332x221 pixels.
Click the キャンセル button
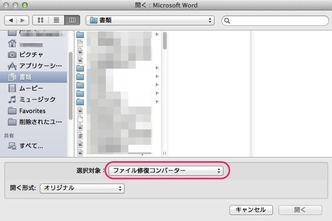pos(251,210)
